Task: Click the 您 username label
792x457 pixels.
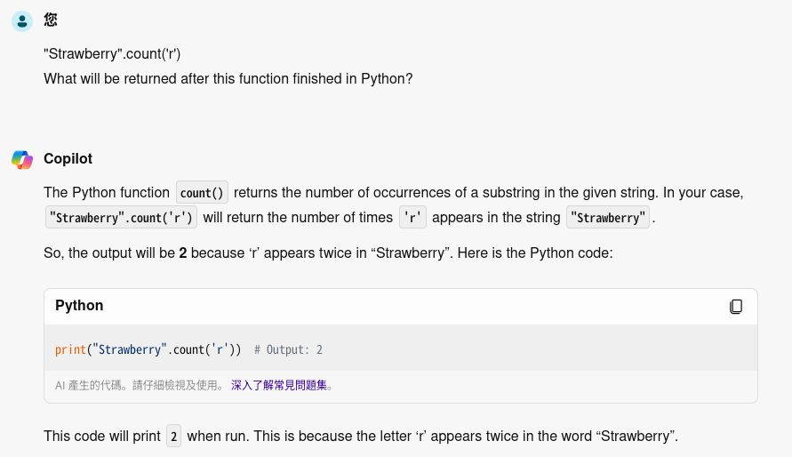Action: click(x=51, y=20)
